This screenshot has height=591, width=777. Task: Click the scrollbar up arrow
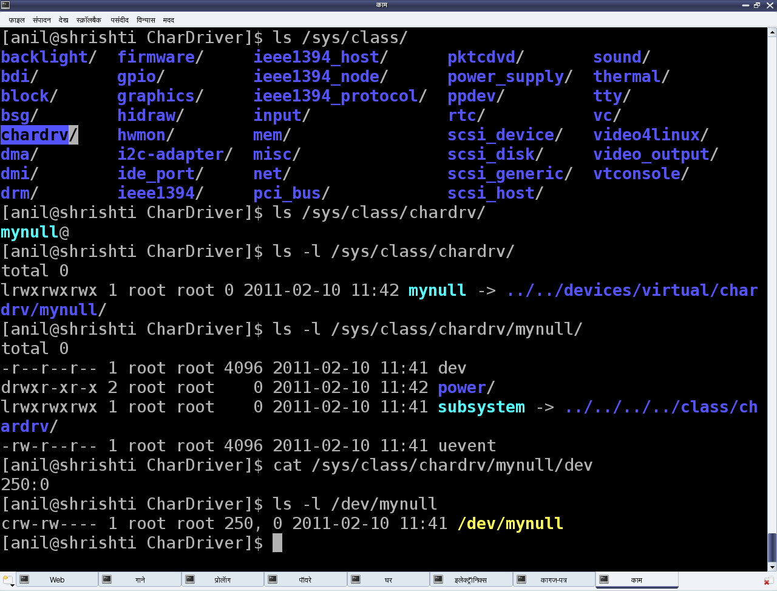(x=772, y=32)
